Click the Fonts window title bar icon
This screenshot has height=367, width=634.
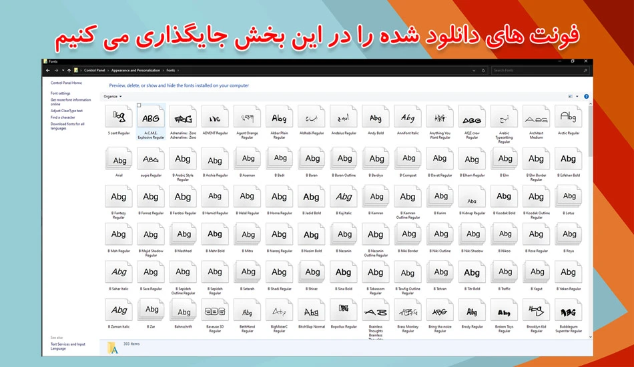(45, 61)
